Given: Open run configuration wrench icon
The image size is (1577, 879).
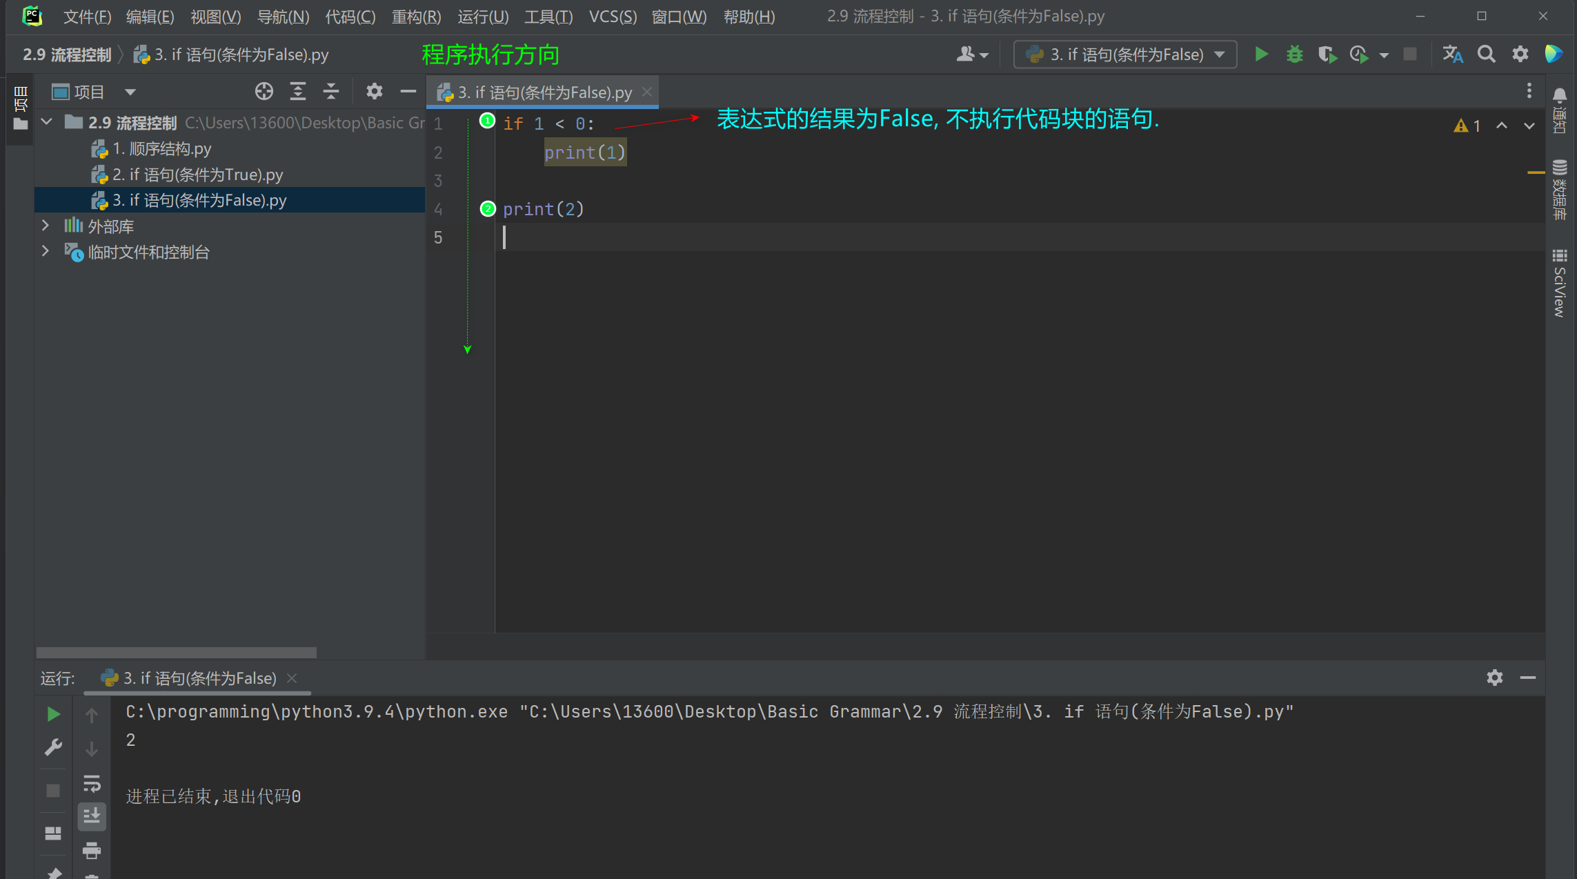Looking at the screenshot, I should coord(53,748).
